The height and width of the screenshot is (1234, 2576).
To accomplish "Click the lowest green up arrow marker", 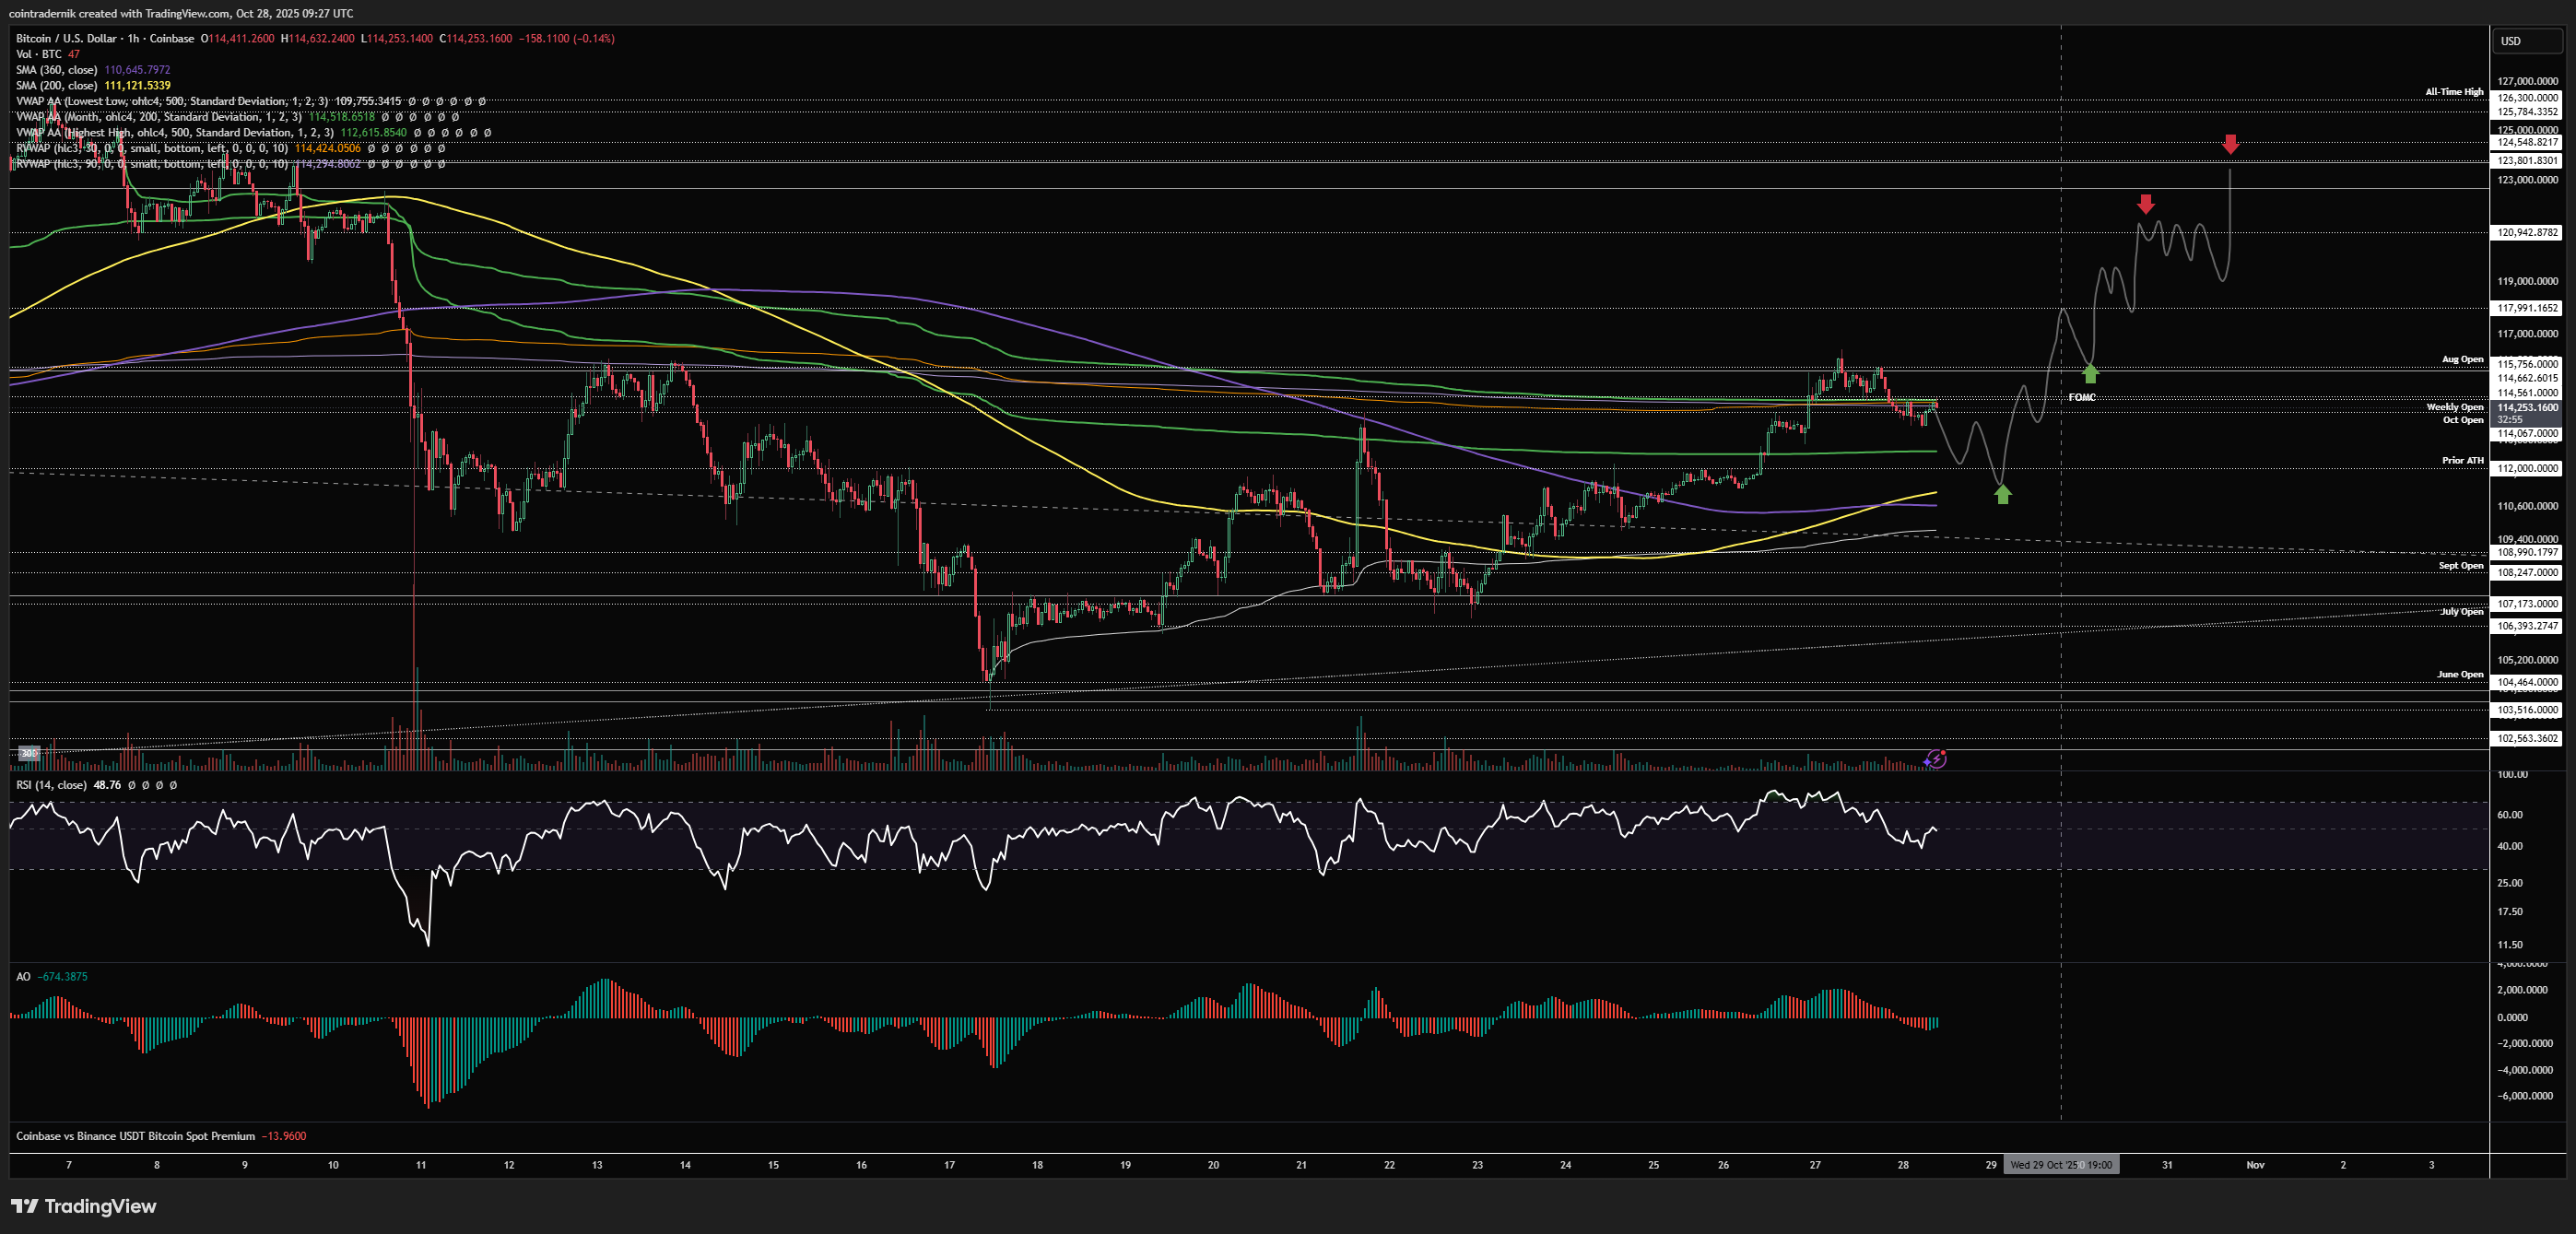I will (2002, 493).
